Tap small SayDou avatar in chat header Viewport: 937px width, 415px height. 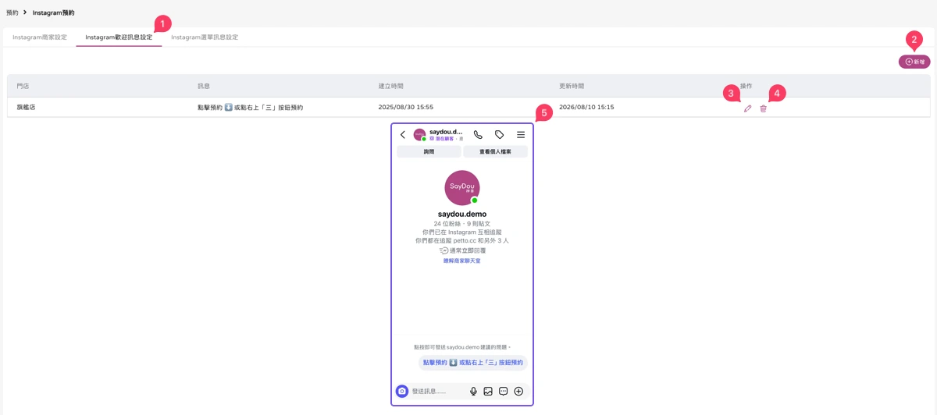419,135
